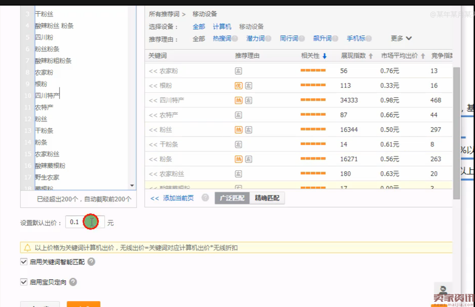Choose 全部 under 推荐理由
Image resolution: width=475 pixels, height=307 pixels.
[199, 39]
